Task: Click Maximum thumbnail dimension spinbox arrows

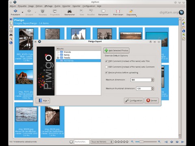Action: (153, 88)
